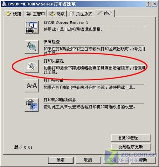The image size is (159, 167).
Task: Click the 应用 apply button
Action: pos(115,160)
